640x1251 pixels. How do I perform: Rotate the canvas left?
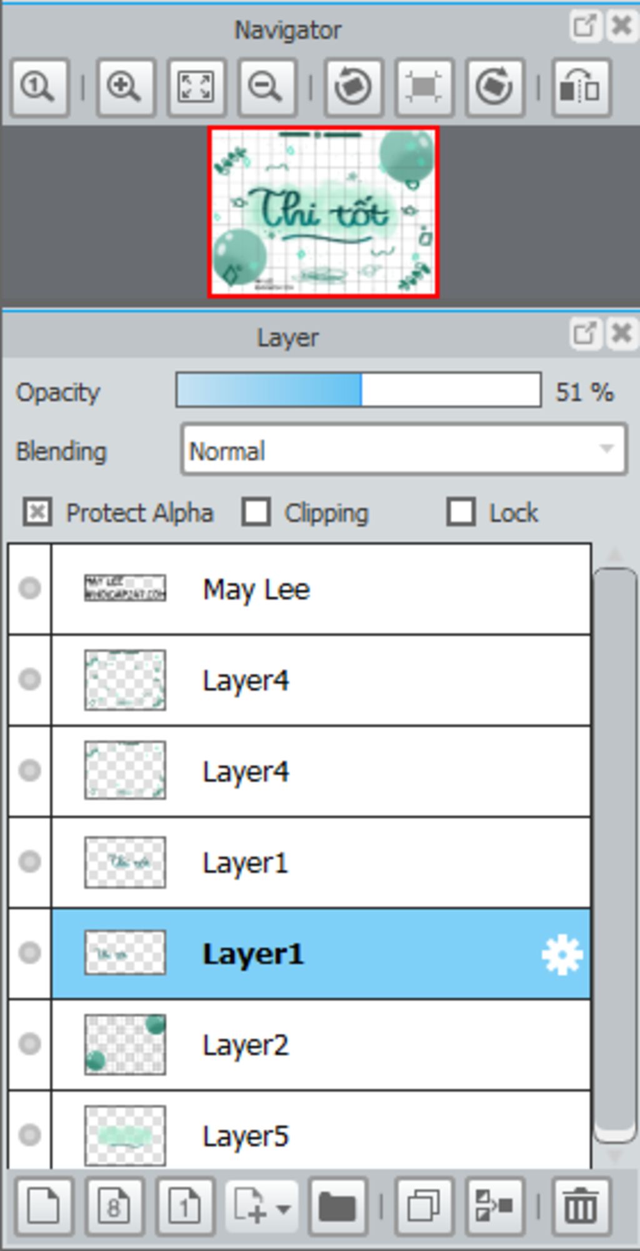click(x=353, y=87)
